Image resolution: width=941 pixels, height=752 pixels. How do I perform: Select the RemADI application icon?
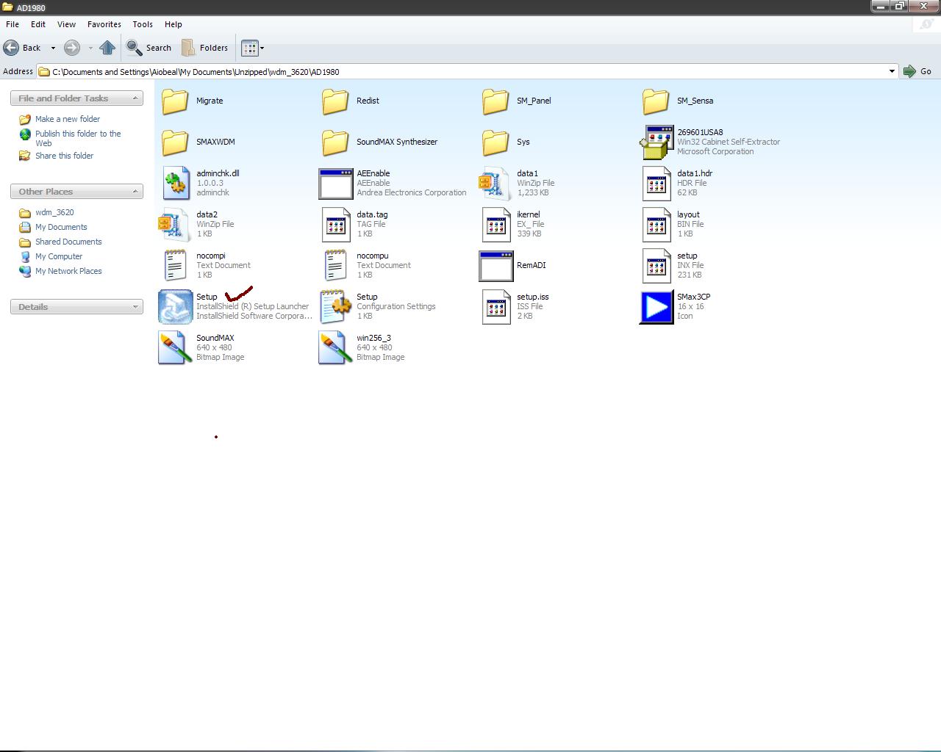496,266
